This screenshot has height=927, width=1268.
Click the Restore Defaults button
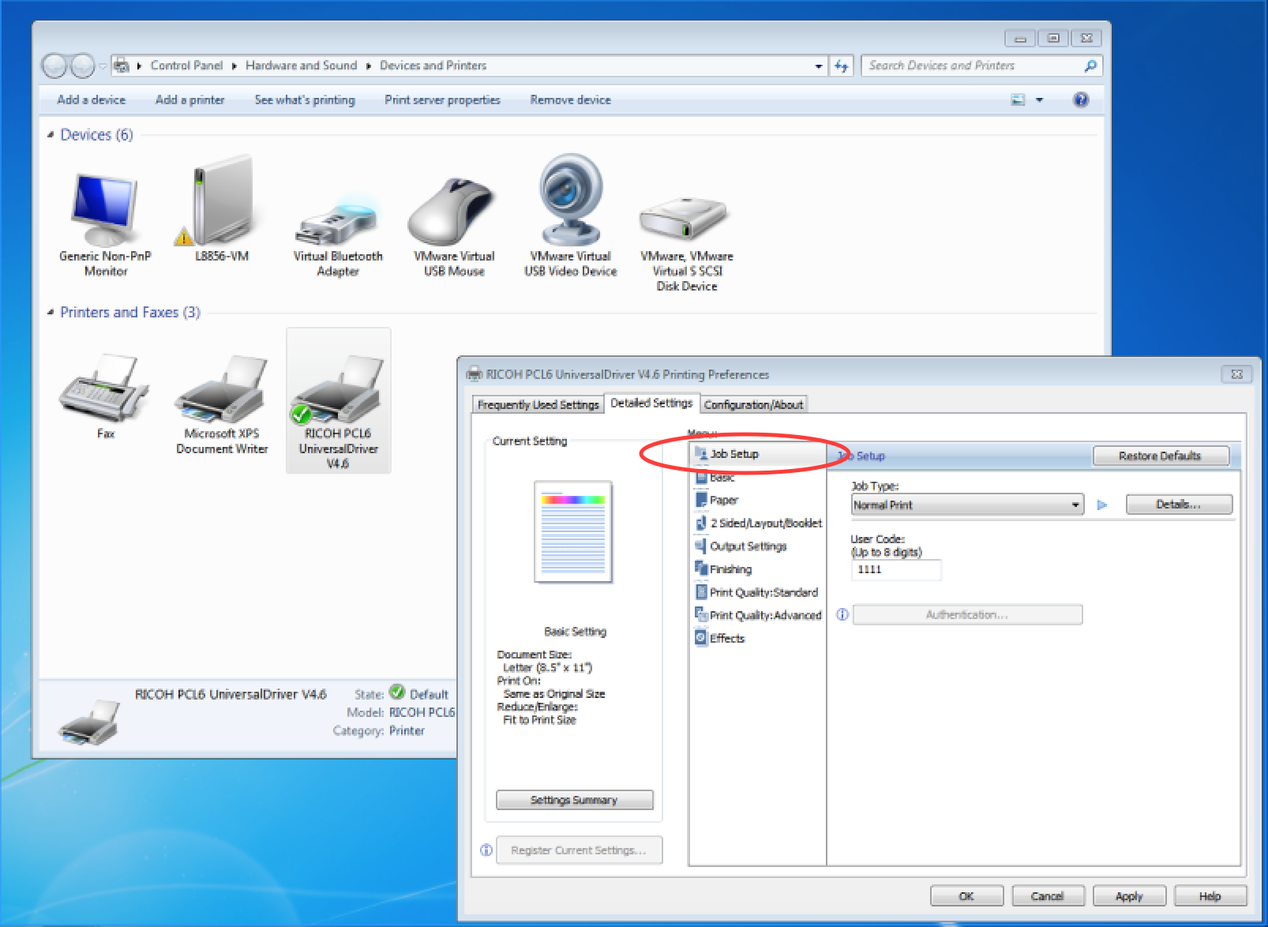1159,456
